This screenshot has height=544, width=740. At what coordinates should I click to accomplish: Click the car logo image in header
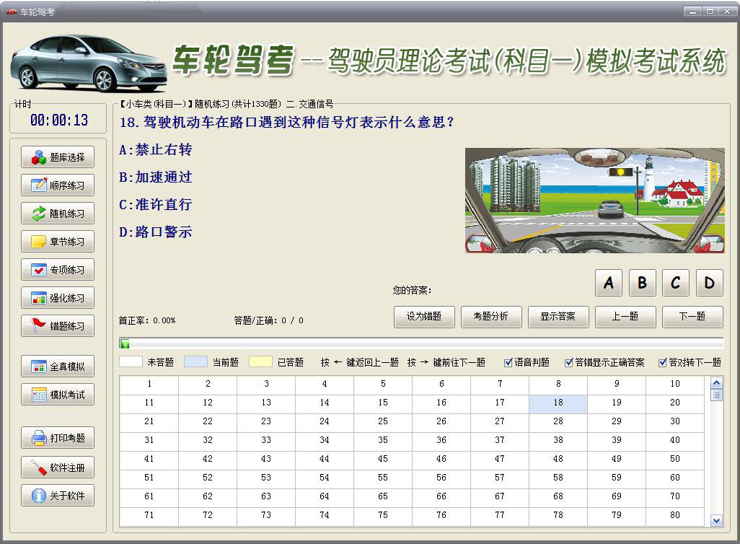click(x=89, y=63)
